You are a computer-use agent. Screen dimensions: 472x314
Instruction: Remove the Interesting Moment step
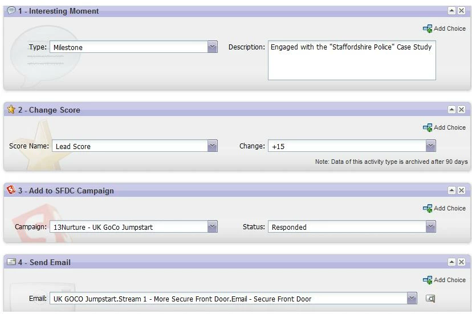click(461, 10)
